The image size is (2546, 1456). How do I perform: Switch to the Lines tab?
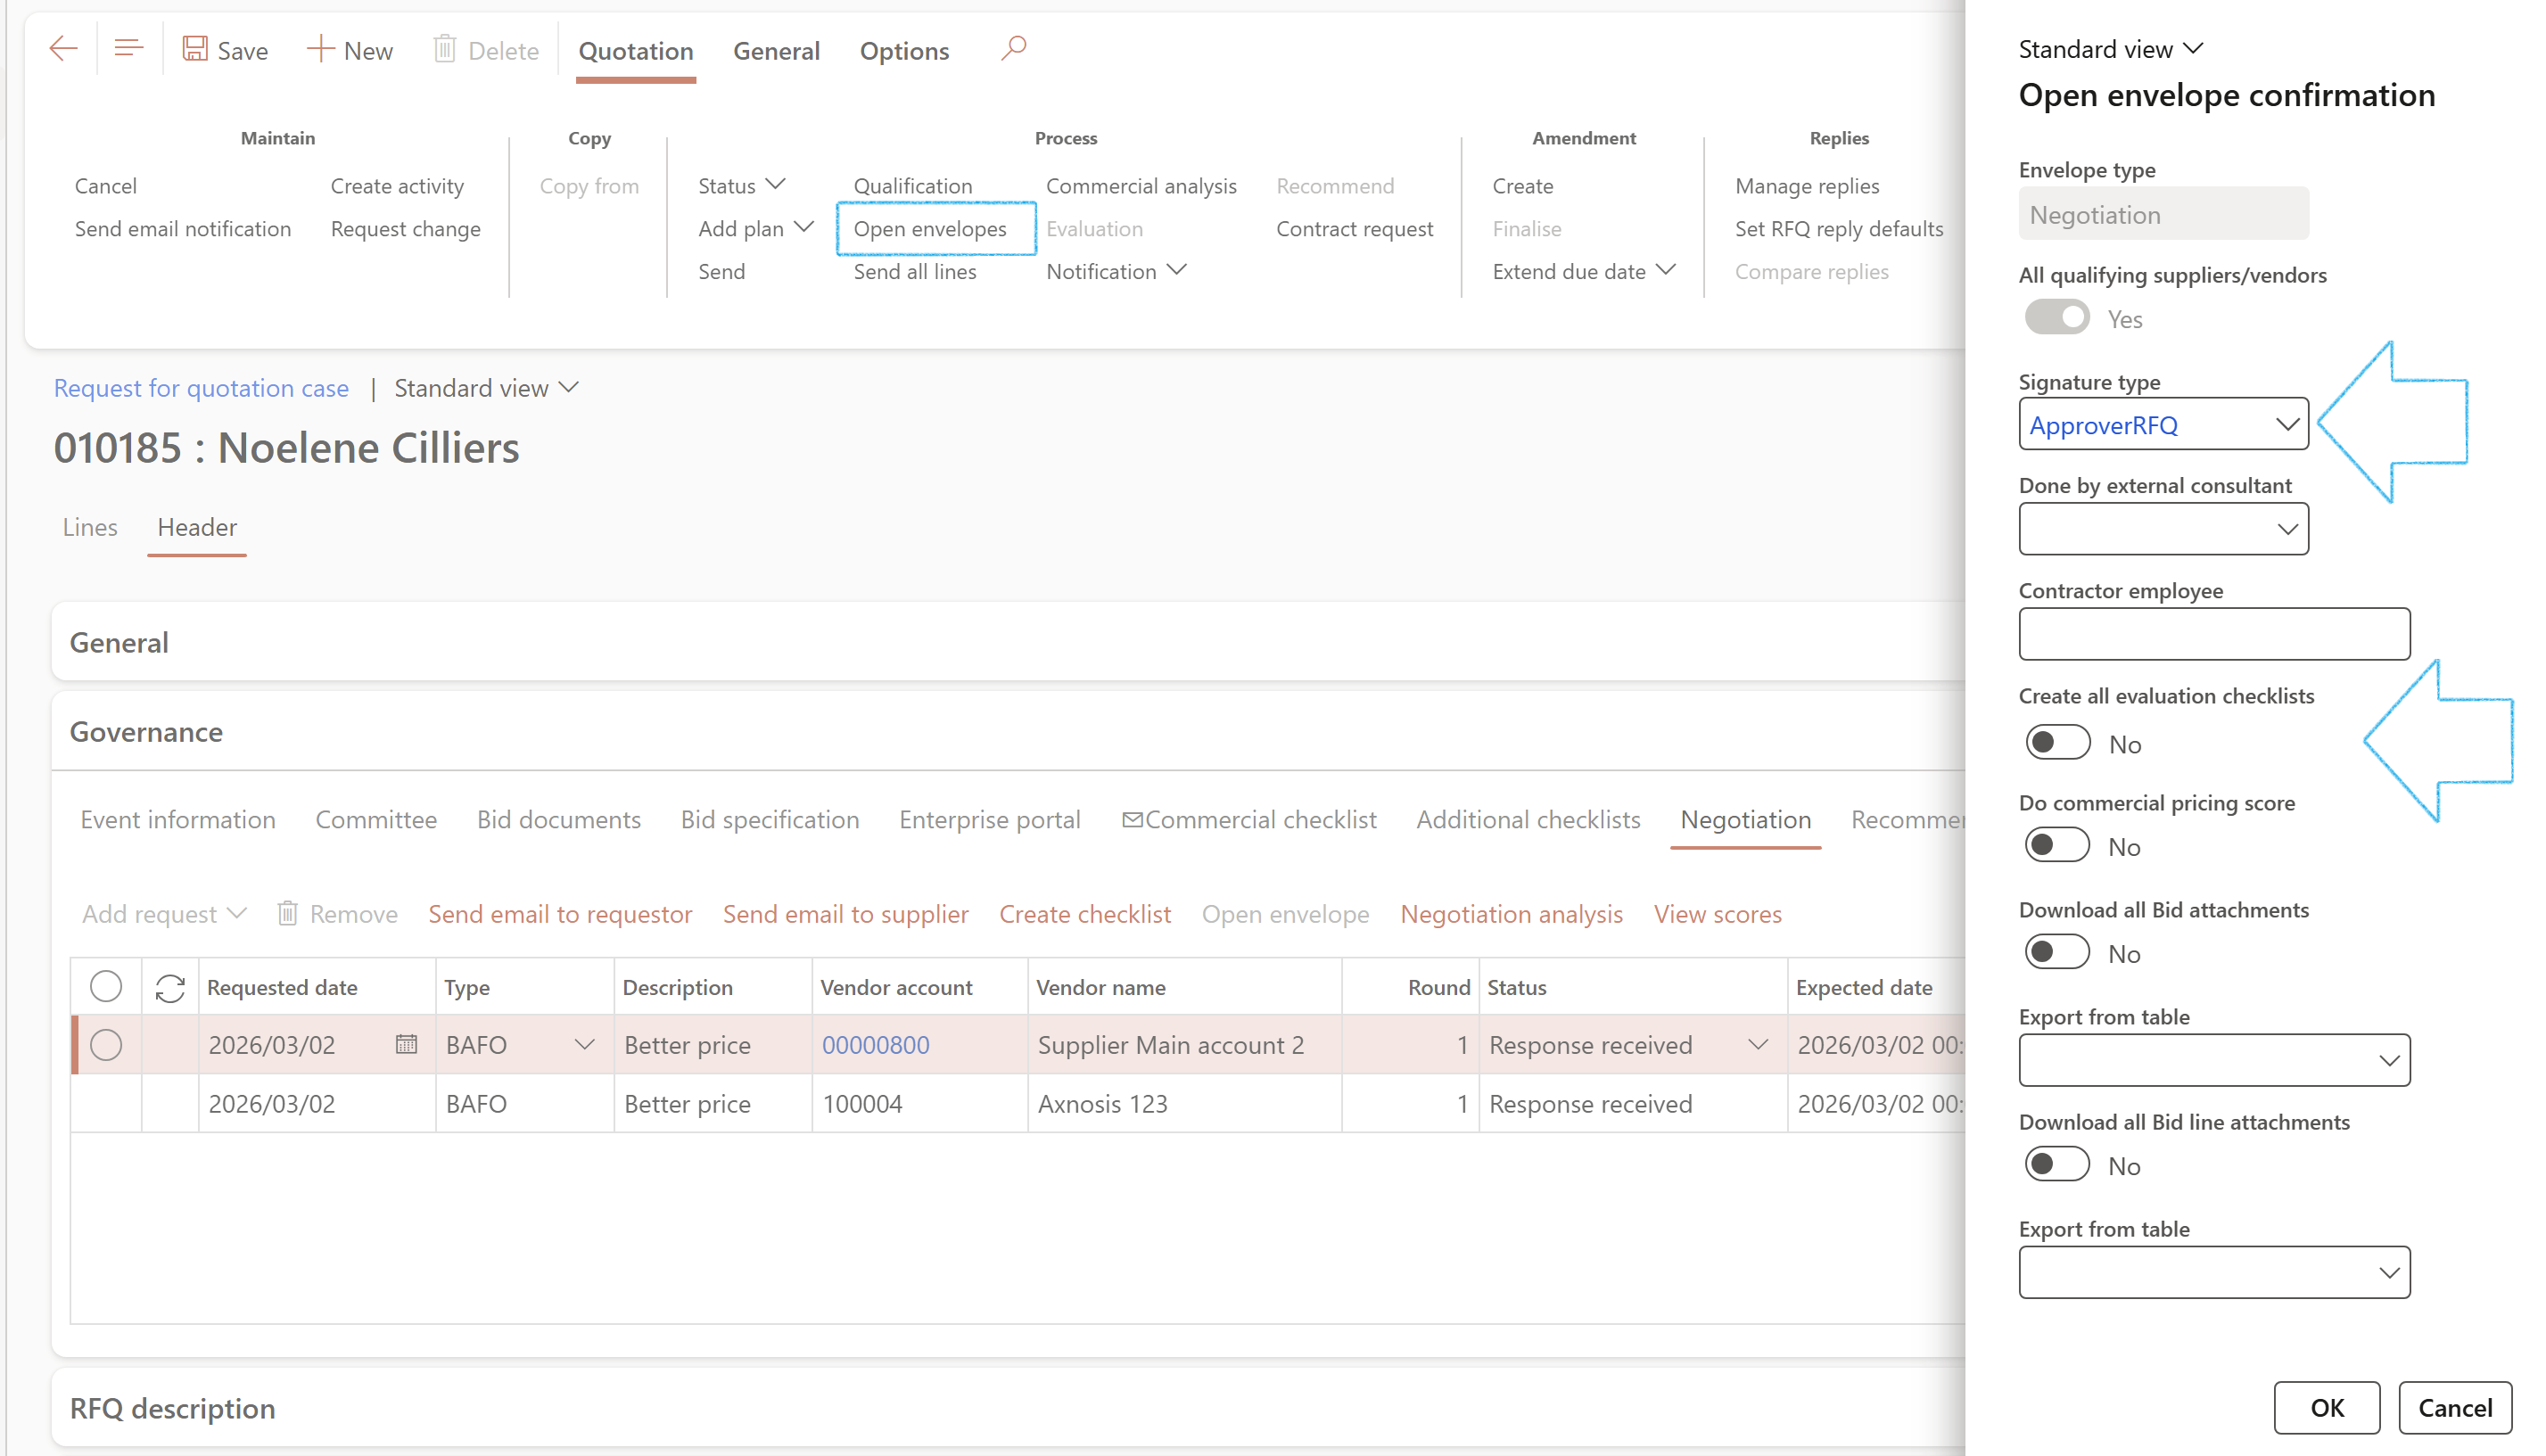click(x=90, y=528)
